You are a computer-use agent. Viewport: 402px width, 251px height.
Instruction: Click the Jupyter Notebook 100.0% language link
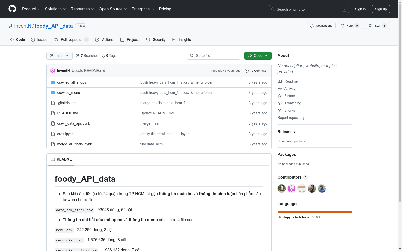point(299,217)
